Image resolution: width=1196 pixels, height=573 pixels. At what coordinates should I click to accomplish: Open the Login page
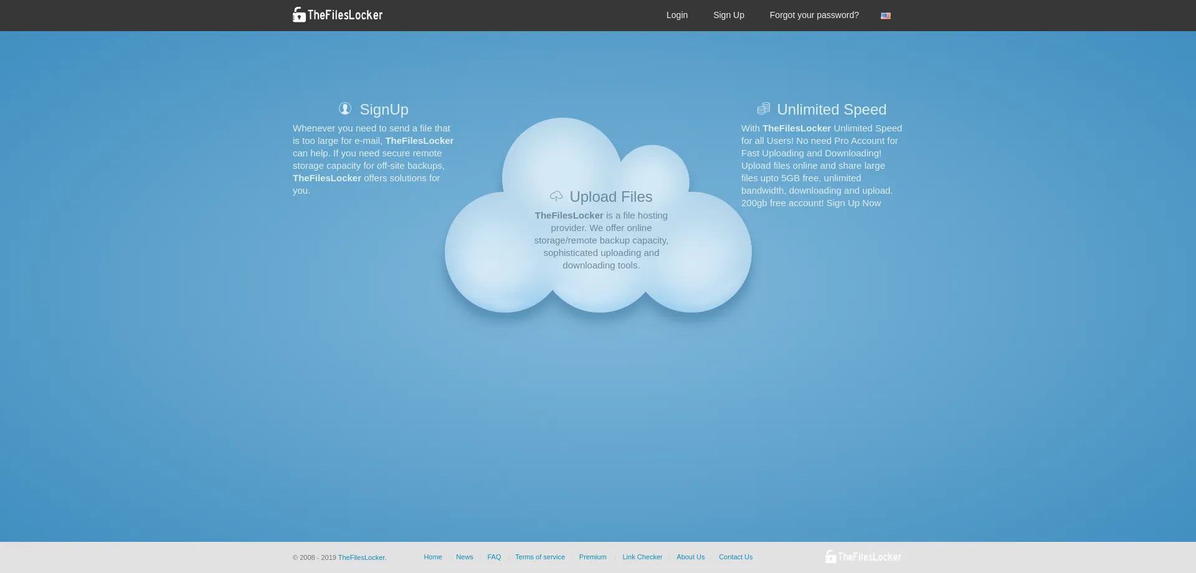tap(677, 15)
